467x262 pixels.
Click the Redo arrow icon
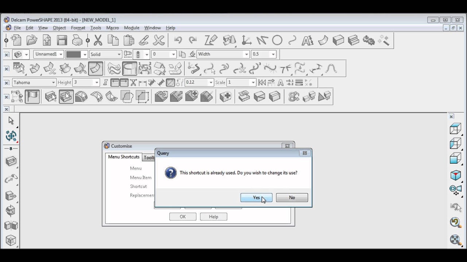click(x=193, y=40)
